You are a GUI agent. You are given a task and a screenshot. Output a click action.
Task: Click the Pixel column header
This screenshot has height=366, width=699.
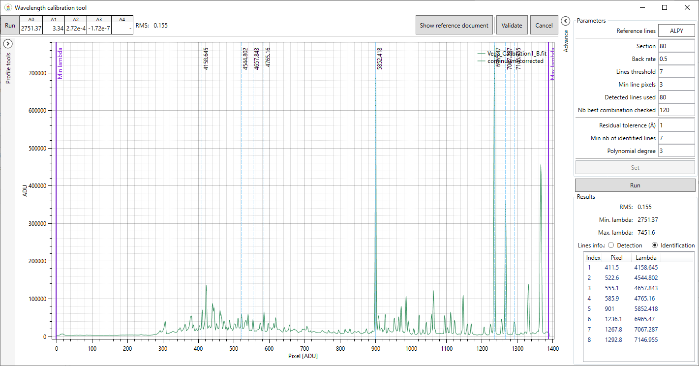[x=616, y=258]
